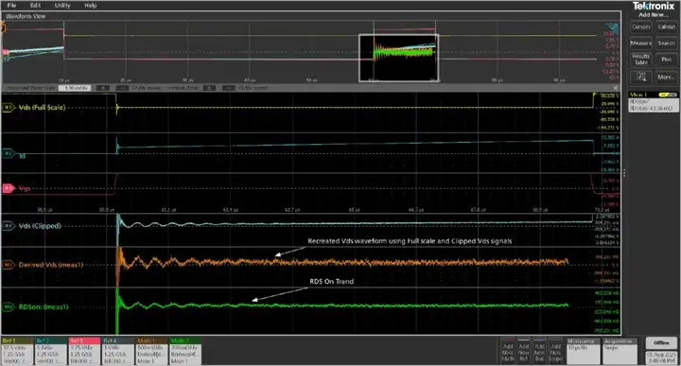Toggle the Ref 3 channel badge
Viewport: 681px width, 366px height.
pyautogui.click(x=84, y=351)
